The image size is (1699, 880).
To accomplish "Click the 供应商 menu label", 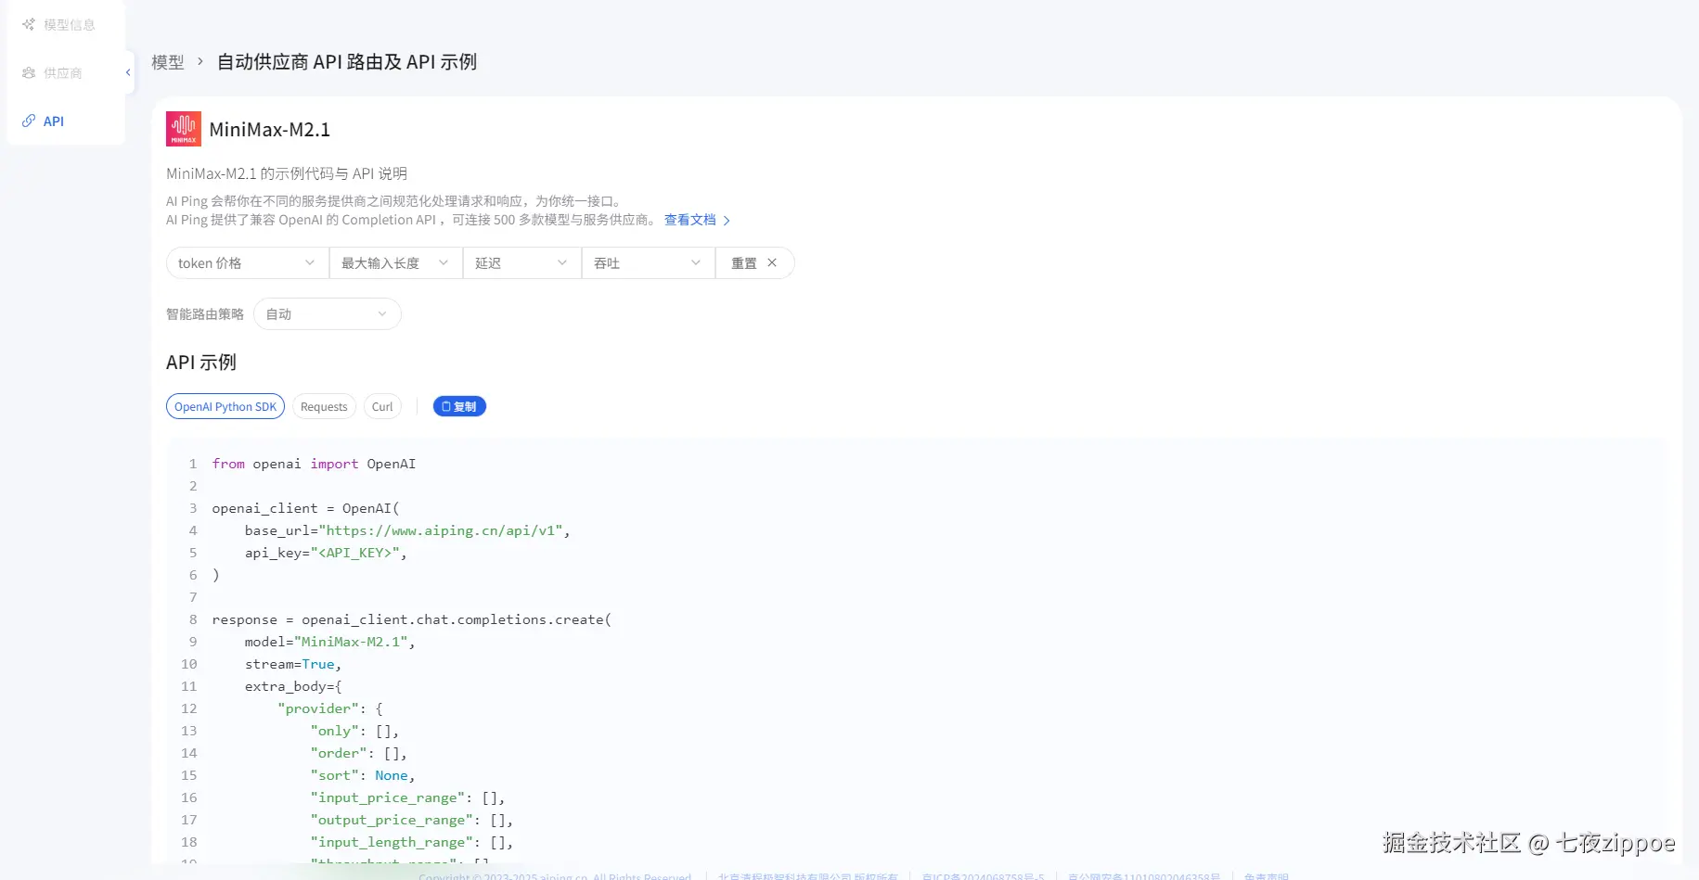I will pos(63,73).
